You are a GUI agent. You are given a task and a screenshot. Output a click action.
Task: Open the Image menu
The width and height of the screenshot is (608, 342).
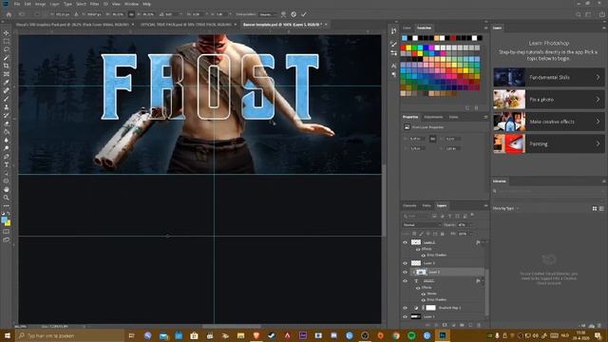click(x=40, y=4)
